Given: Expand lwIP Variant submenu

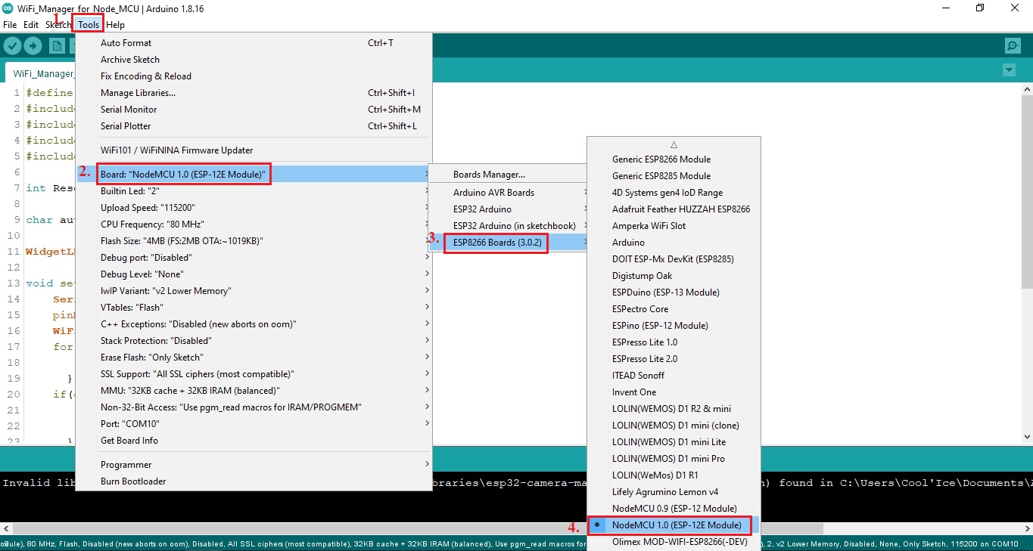Looking at the screenshot, I should [x=254, y=291].
